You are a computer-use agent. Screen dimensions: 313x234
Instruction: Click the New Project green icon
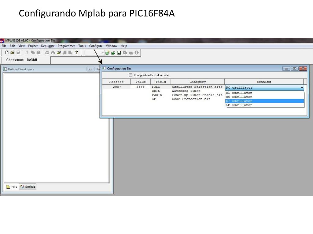107,53
